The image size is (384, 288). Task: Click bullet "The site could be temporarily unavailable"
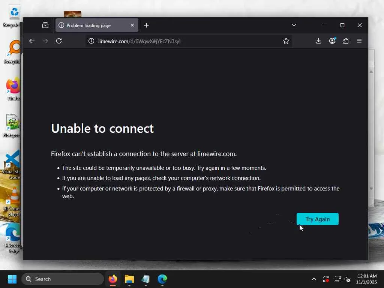[164, 168]
